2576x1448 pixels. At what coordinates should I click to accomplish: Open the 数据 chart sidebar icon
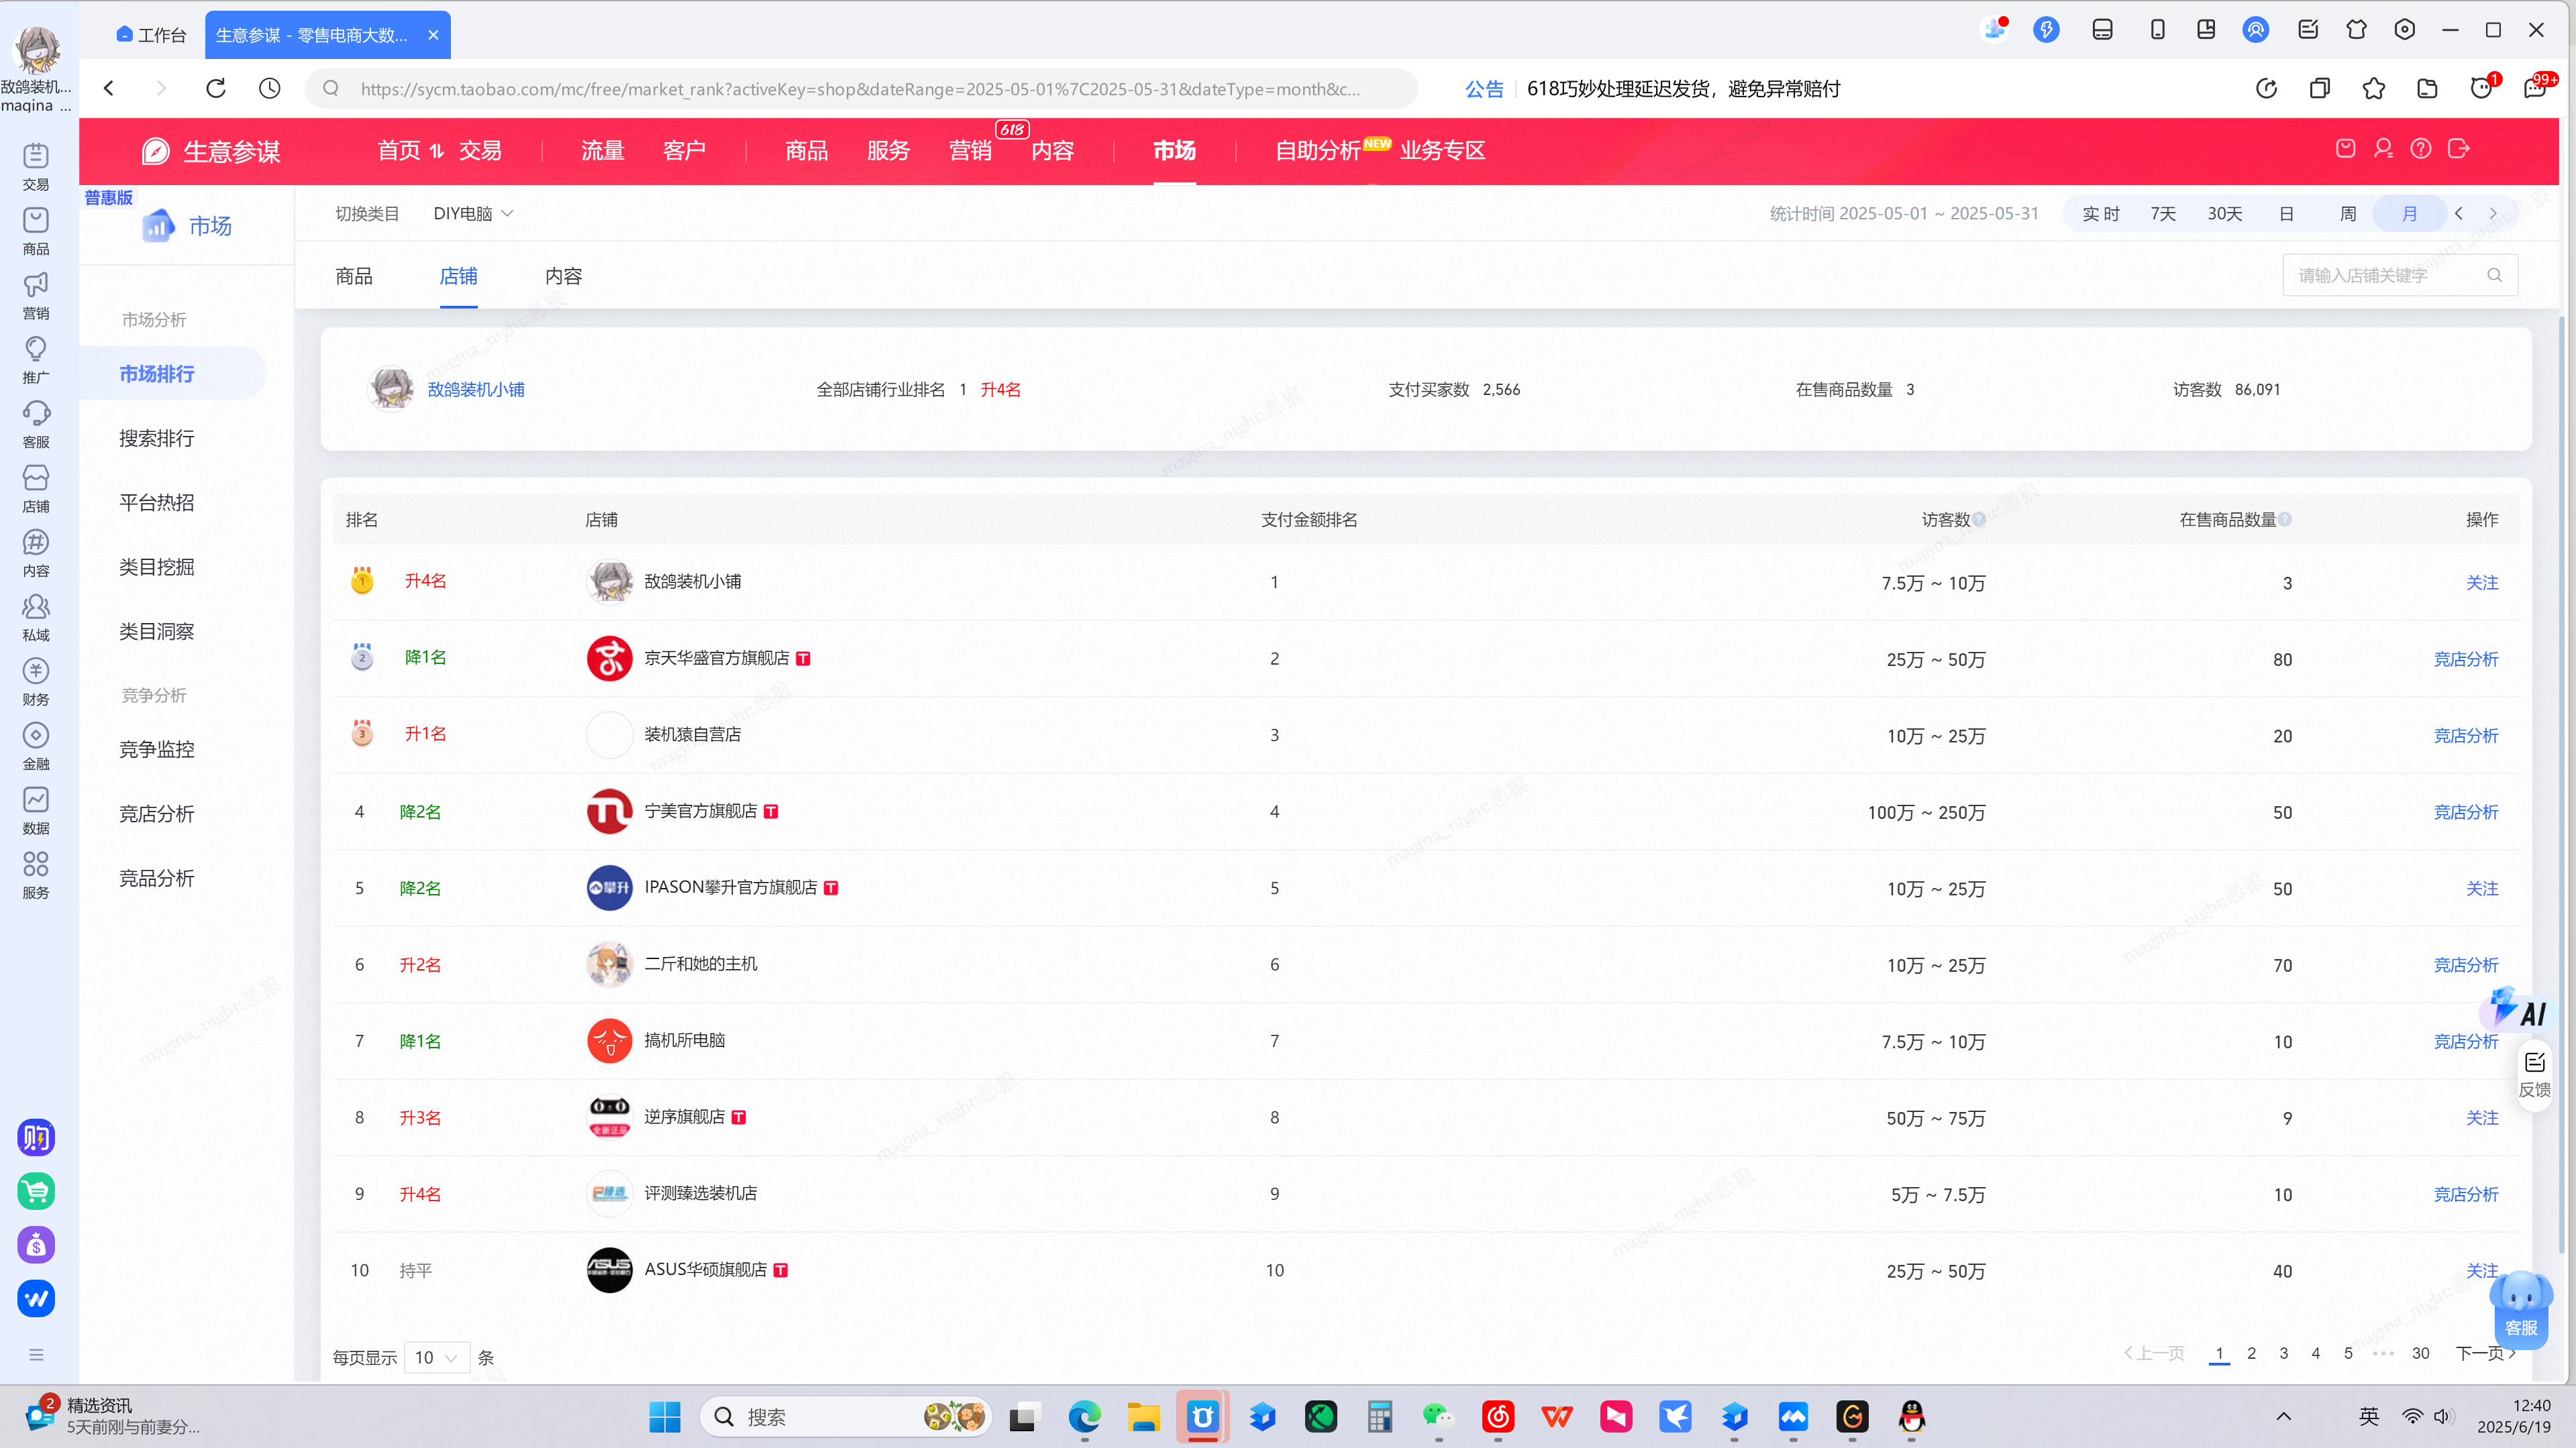[36, 810]
